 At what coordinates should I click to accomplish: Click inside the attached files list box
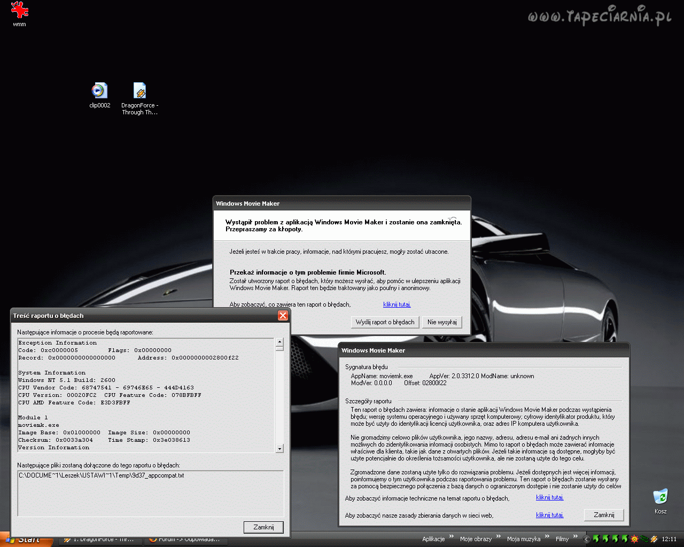[151, 493]
